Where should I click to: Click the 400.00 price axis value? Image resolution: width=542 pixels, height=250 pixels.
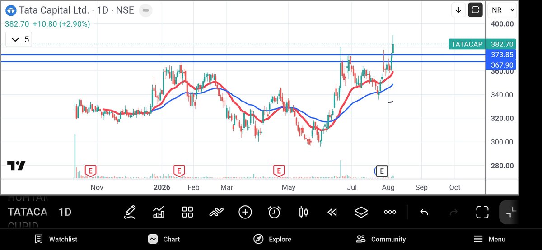[502, 24]
